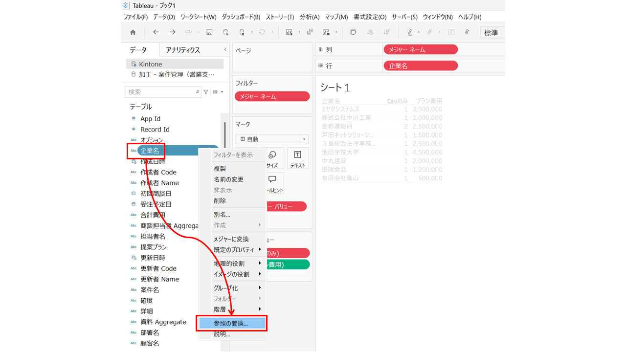This screenshot has width=626, height=352.
Task: Click the 池田学院大学 row in the table
Action: click(x=382, y=152)
